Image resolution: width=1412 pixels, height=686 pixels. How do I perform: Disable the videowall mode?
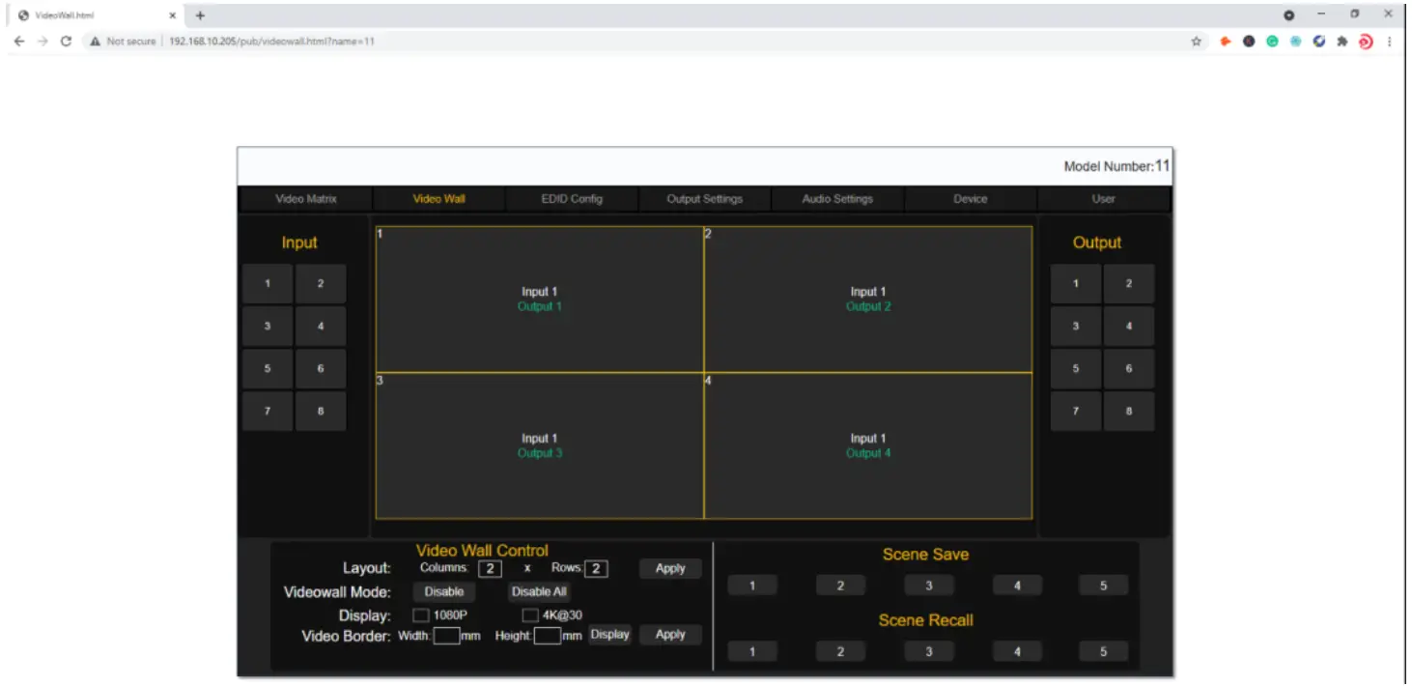443,591
